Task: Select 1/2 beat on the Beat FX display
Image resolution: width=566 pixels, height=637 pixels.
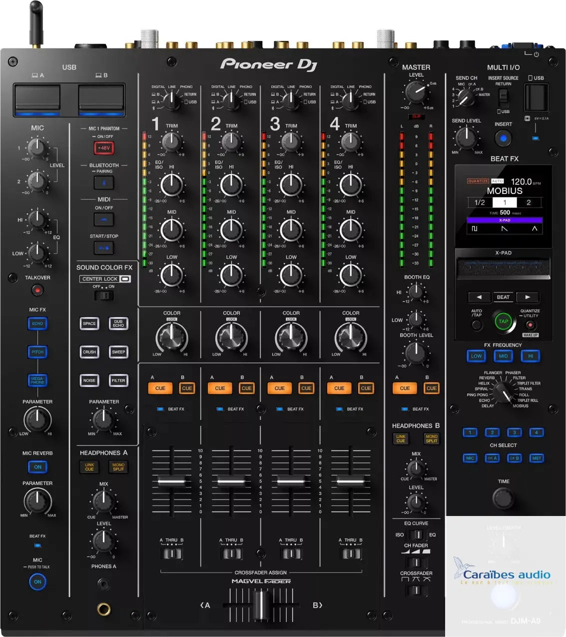Action: pos(480,202)
